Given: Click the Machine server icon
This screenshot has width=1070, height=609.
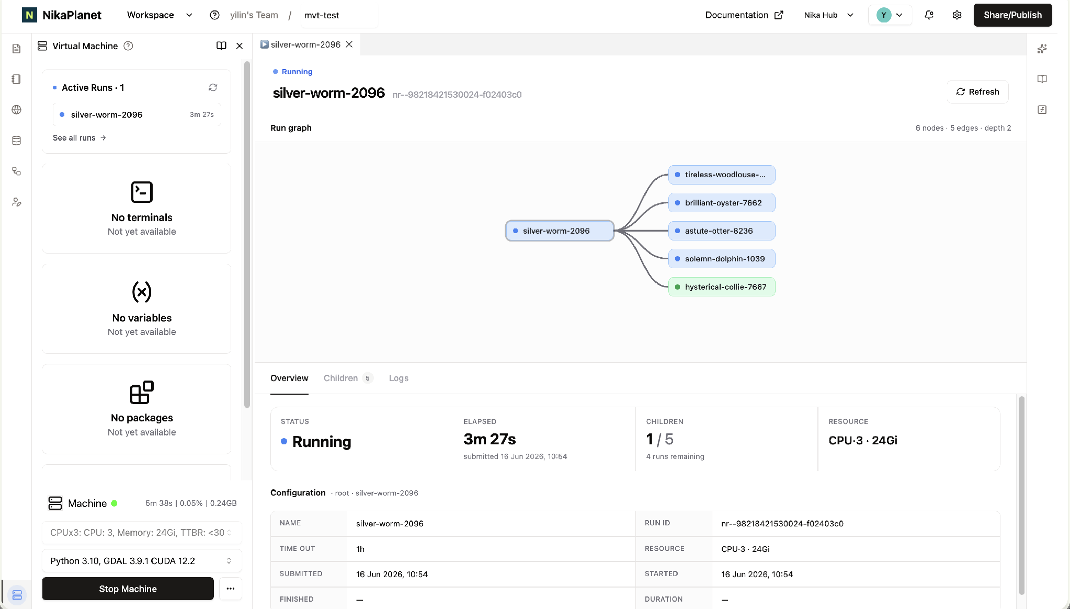Looking at the screenshot, I should (55, 503).
